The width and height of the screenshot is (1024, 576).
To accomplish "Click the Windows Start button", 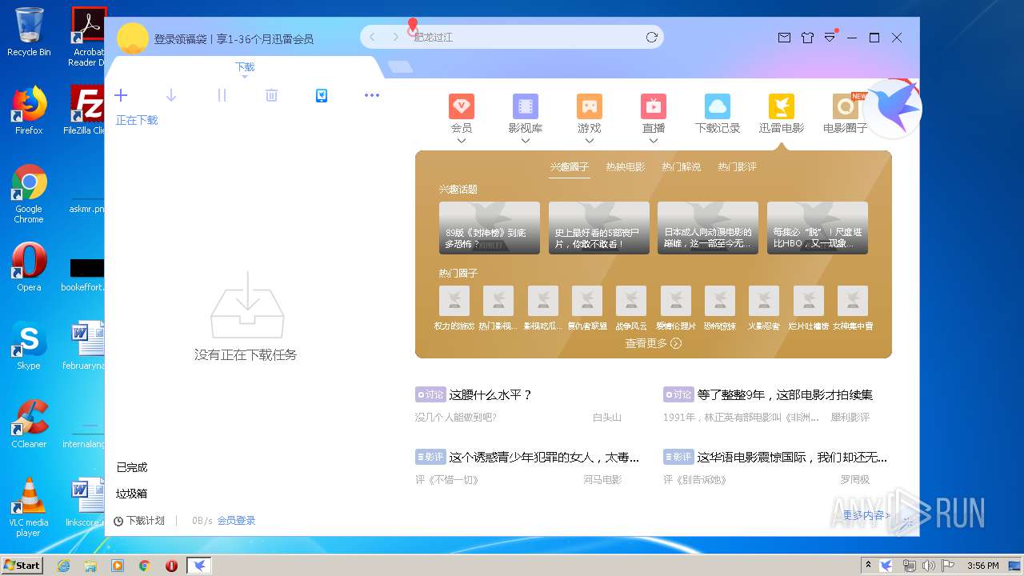I will click(x=22, y=565).
